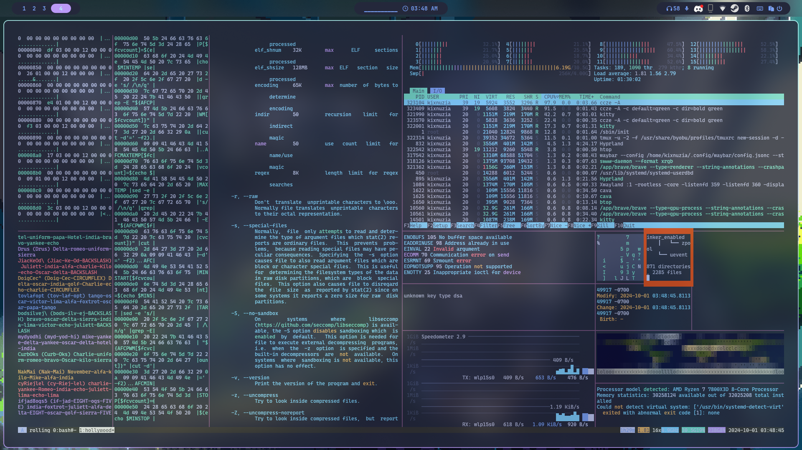Select active workspace 4
The image size is (802, 450).
click(x=61, y=8)
